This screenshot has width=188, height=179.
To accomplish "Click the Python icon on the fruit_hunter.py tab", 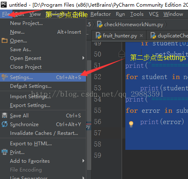I will tap(98, 36).
